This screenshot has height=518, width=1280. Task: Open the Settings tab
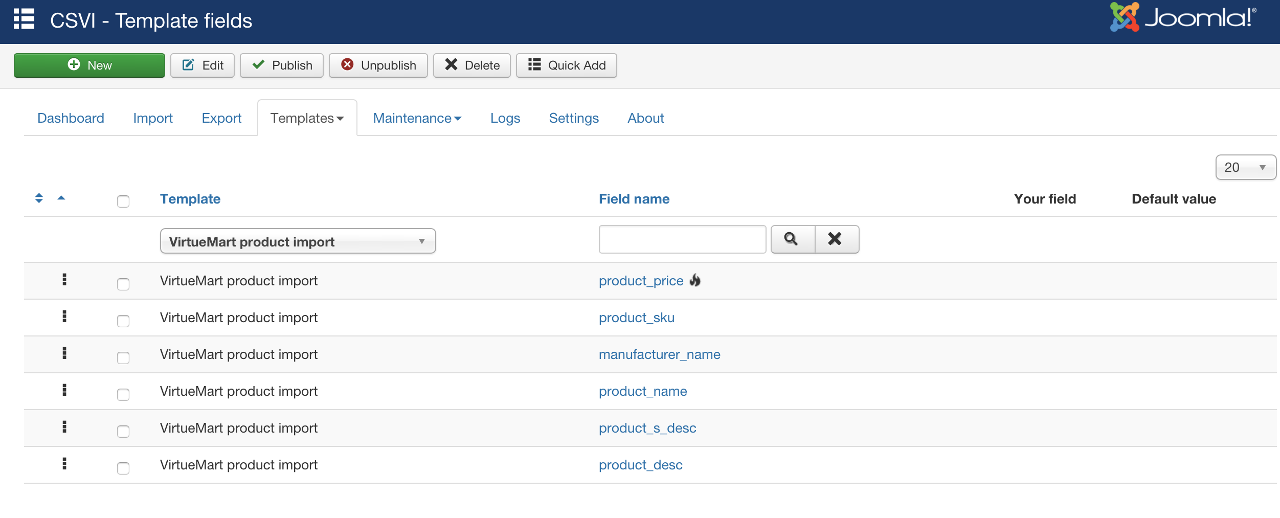[x=574, y=118]
